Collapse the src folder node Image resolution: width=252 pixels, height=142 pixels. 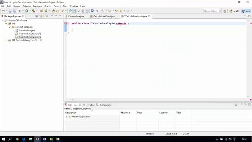pyautogui.click(x=6, y=24)
